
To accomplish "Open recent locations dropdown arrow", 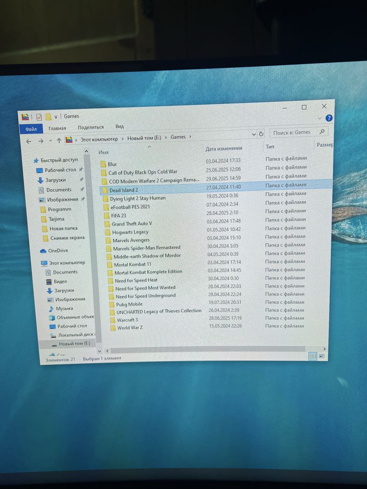I will [50, 141].
